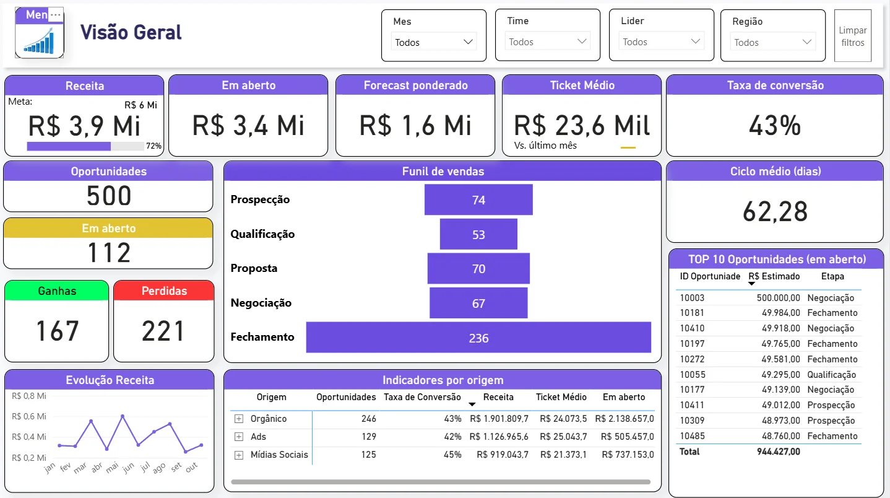
Task: Click the Taxa de Conversão column header
Action: click(x=423, y=397)
